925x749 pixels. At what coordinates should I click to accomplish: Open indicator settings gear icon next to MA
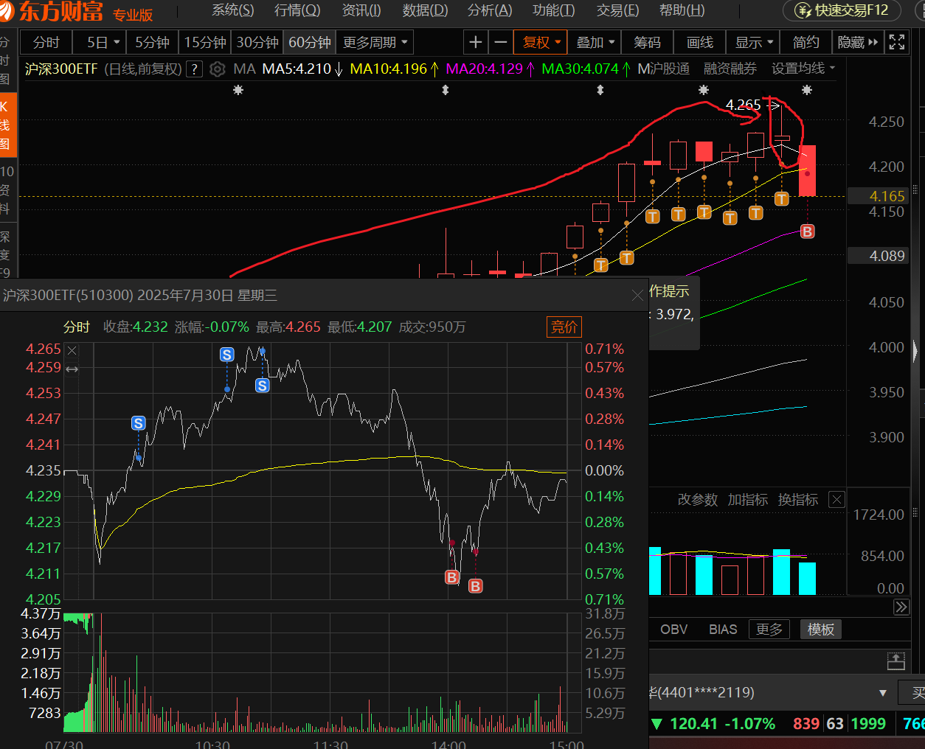click(217, 69)
